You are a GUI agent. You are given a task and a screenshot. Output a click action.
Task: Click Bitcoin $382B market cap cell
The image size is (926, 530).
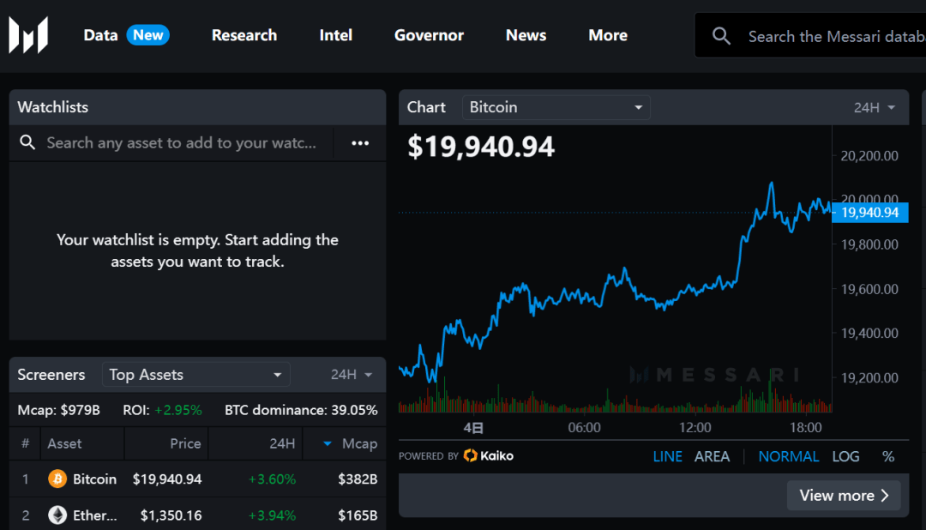pos(358,479)
